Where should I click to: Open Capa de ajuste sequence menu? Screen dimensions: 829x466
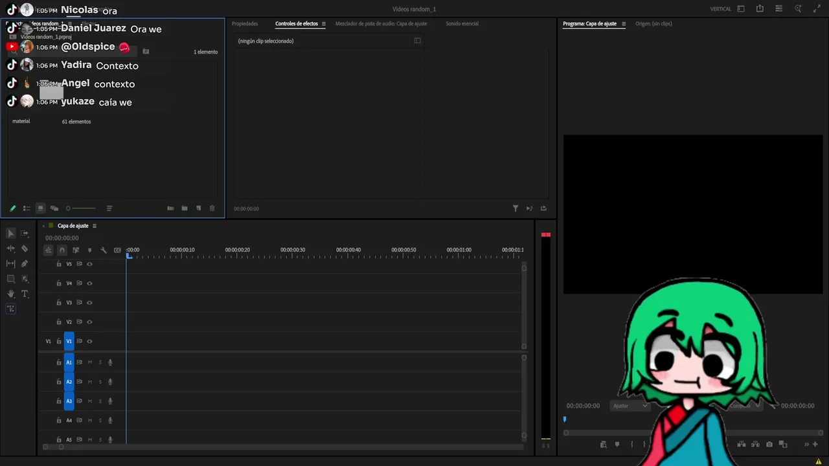[x=95, y=226]
